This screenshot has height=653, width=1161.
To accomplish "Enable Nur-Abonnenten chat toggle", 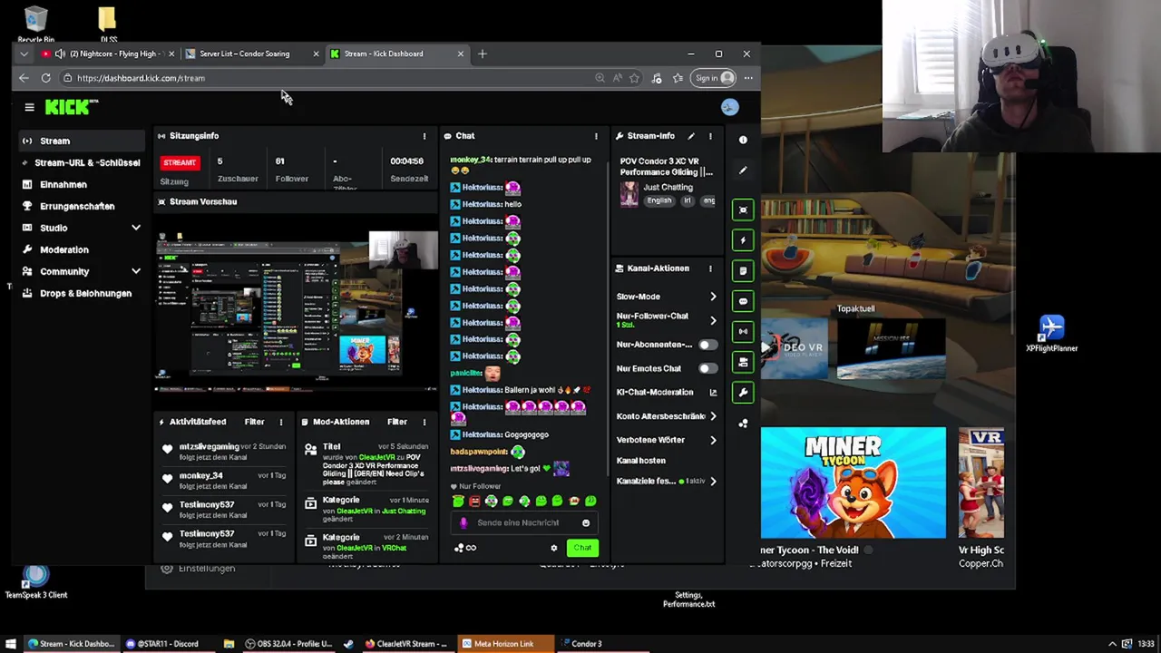I will (x=706, y=345).
